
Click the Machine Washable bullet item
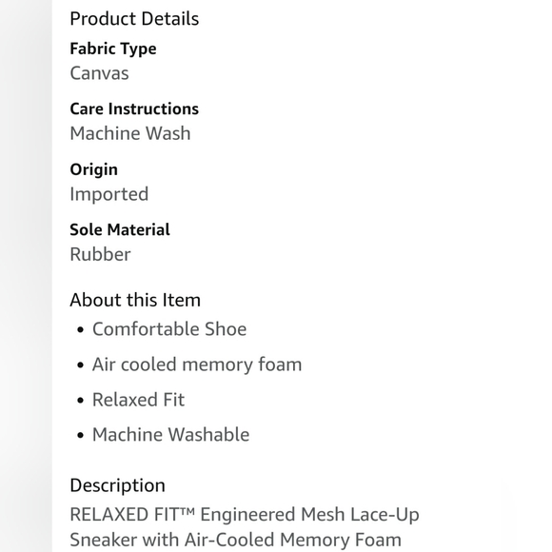[170, 434]
